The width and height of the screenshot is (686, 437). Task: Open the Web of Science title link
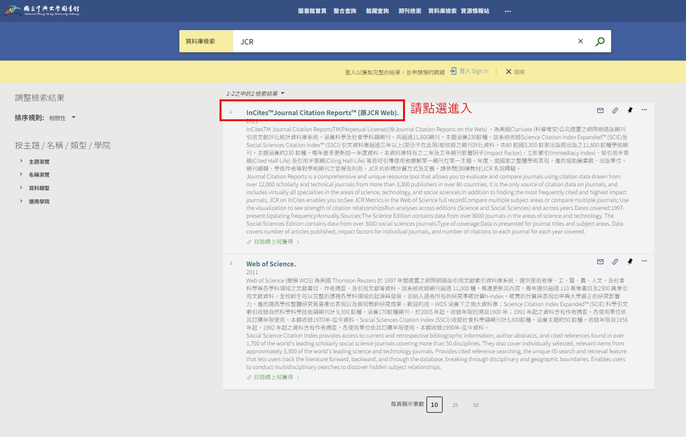(x=271, y=264)
